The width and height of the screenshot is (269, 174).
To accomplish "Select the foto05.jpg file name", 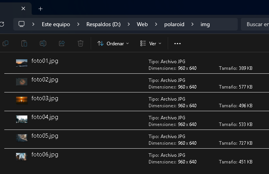I will [x=45, y=136].
